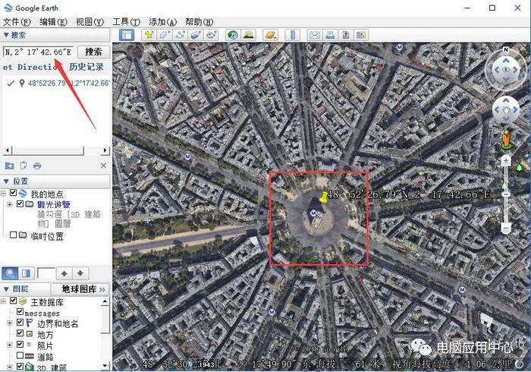Screen dimensions: 531x372
Task: Click the magnifier search places button
Action: tap(10, 273)
